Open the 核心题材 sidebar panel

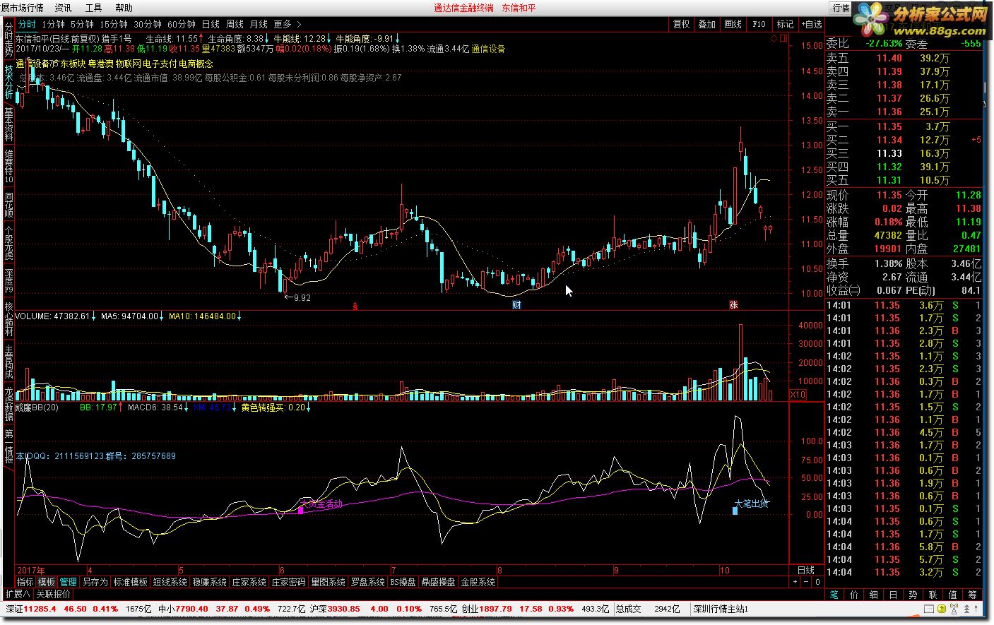pyautogui.click(x=8, y=319)
